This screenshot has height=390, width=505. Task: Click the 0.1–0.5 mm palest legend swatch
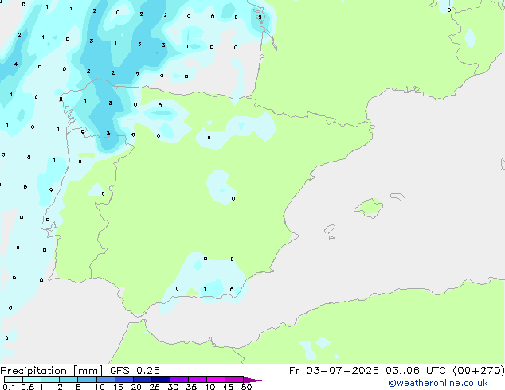14,380
